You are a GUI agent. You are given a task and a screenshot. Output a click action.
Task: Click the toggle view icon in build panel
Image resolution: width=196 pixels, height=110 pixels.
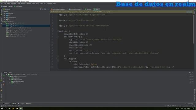[x=4, y=79]
